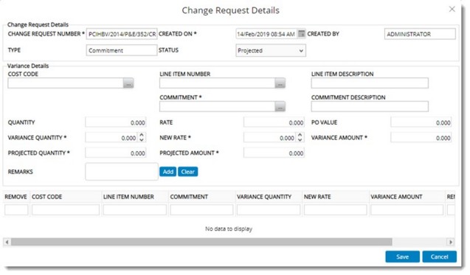Select the Cost Code column filter box
The height and width of the screenshot is (275, 470).
click(66, 209)
